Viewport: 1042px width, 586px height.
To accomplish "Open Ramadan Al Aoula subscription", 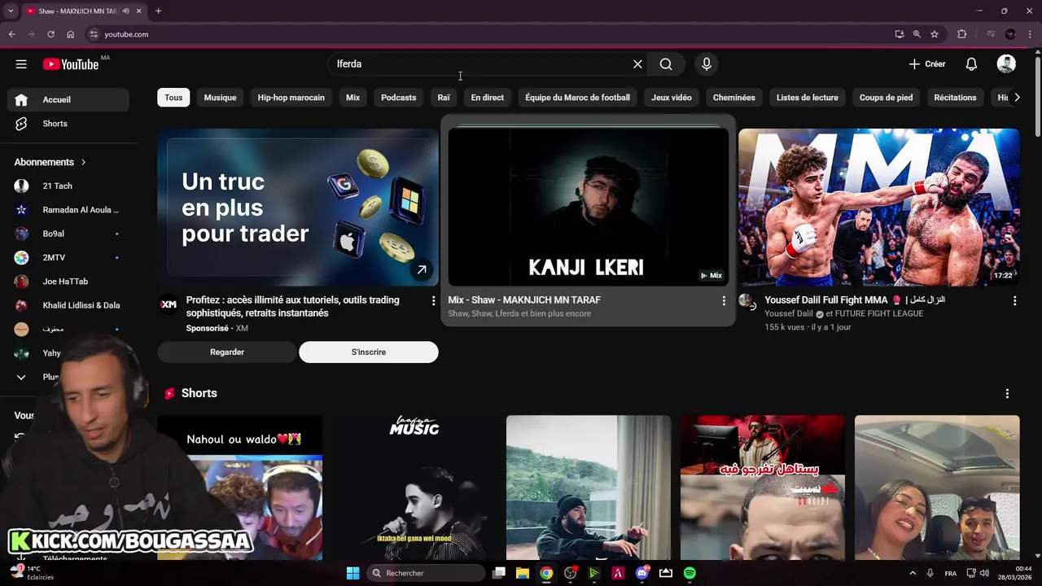I will click(x=68, y=210).
